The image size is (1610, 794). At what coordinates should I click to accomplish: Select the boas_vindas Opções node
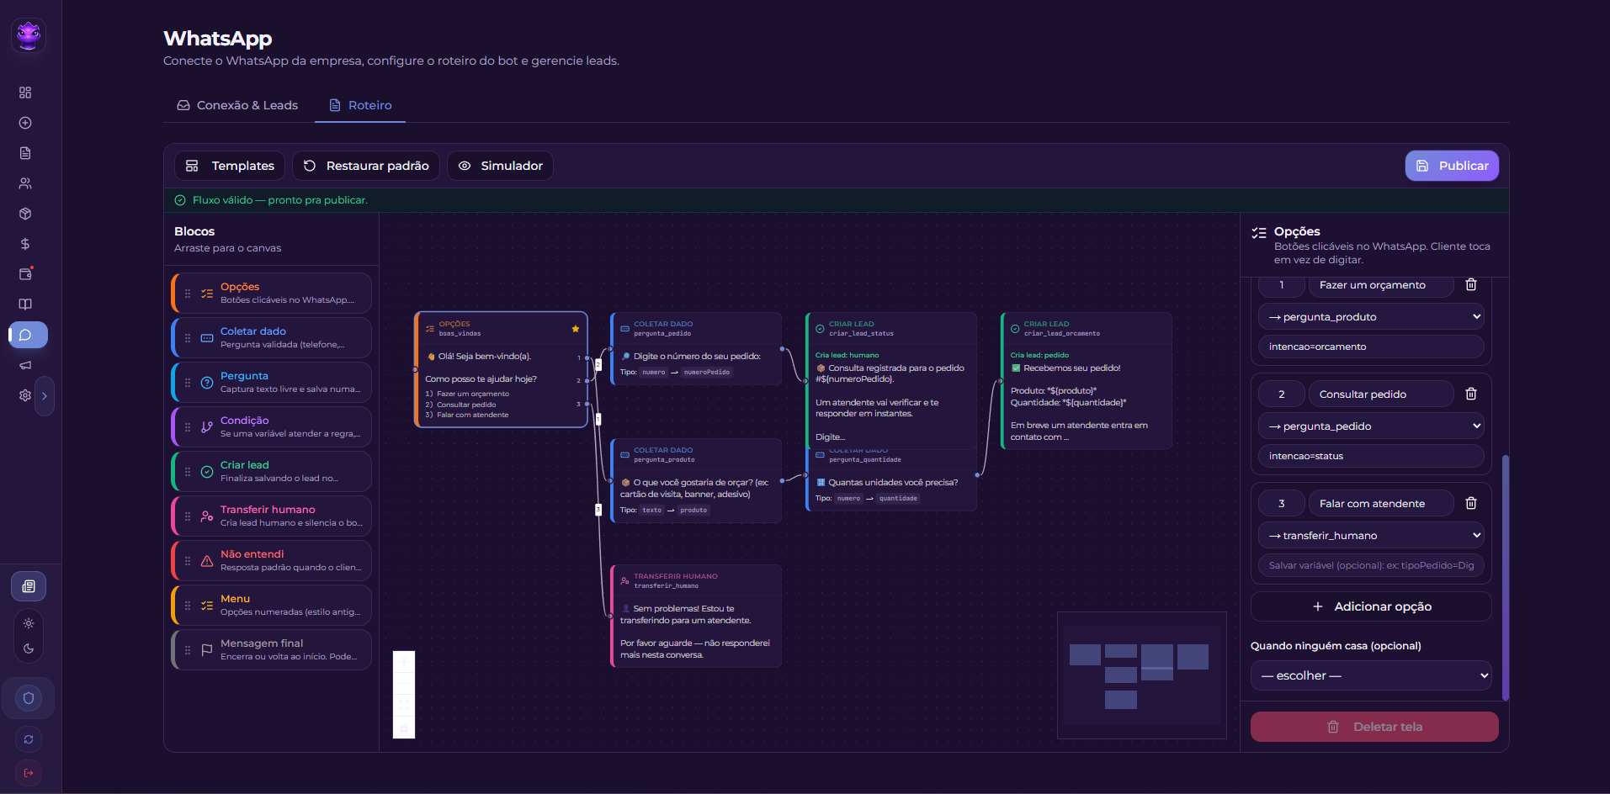click(501, 369)
